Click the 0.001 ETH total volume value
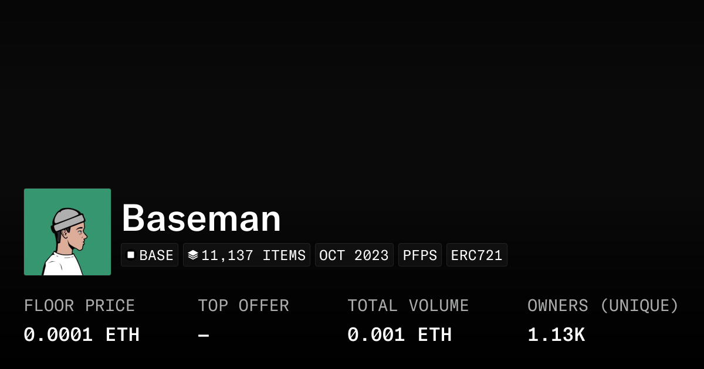704x369 pixels. tap(400, 335)
